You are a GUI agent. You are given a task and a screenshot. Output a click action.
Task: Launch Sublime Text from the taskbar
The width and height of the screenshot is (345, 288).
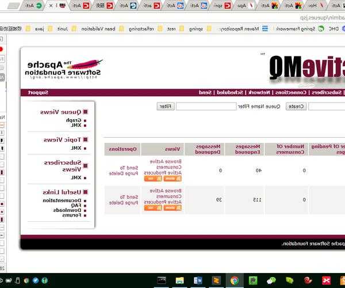[216, 281]
